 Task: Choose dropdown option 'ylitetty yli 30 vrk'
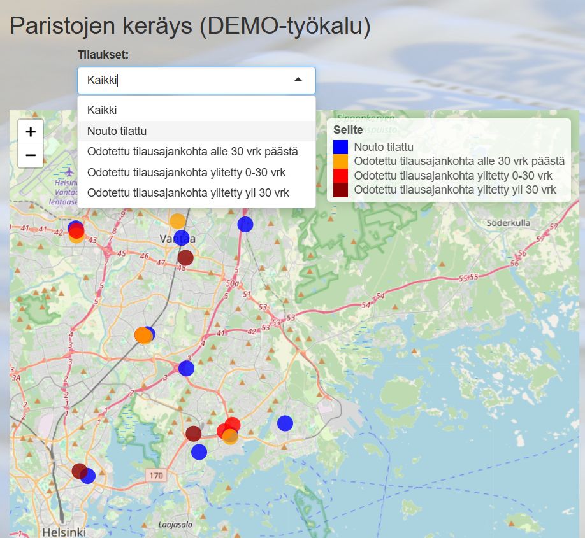click(188, 193)
